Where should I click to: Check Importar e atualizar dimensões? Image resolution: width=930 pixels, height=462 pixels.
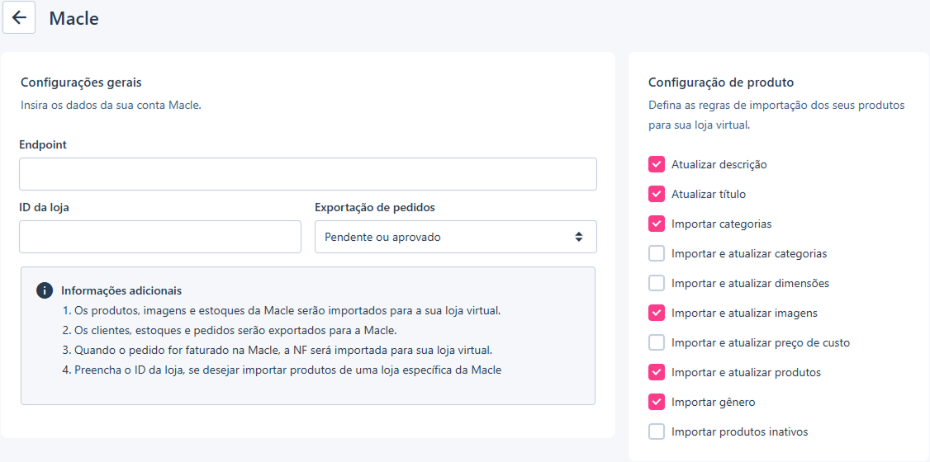(657, 283)
